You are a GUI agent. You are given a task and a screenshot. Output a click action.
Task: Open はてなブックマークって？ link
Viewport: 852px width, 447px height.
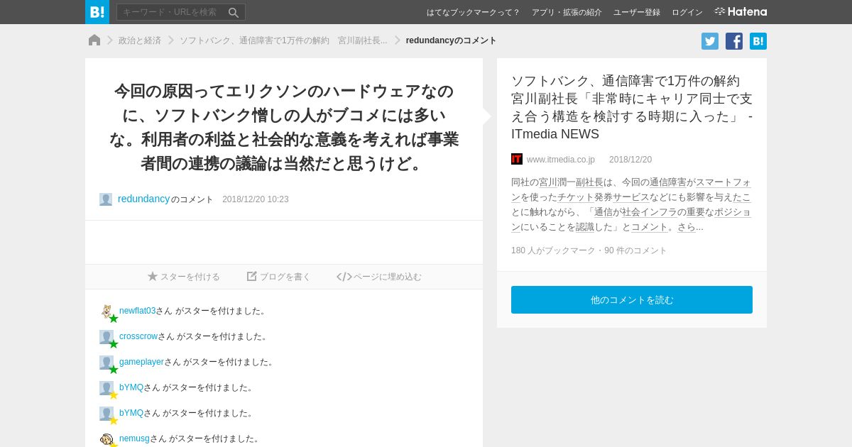click(x=474, y=12)
